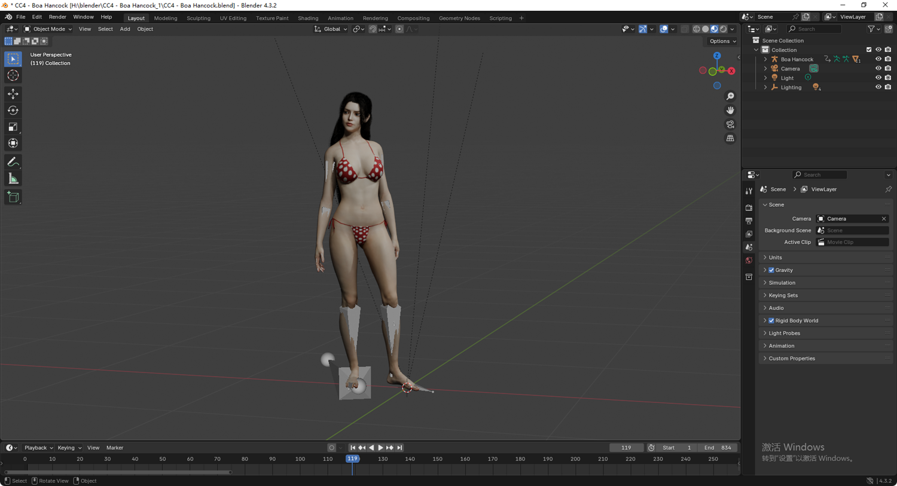Screen dimensions: 897x486
Task: Expand the Keying Sets panel
Action: tap(825, 295)
